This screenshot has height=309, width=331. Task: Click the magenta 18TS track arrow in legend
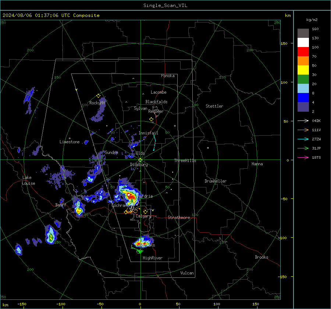point(303,157)
